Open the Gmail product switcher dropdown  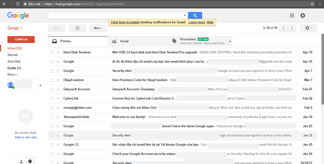15,28
